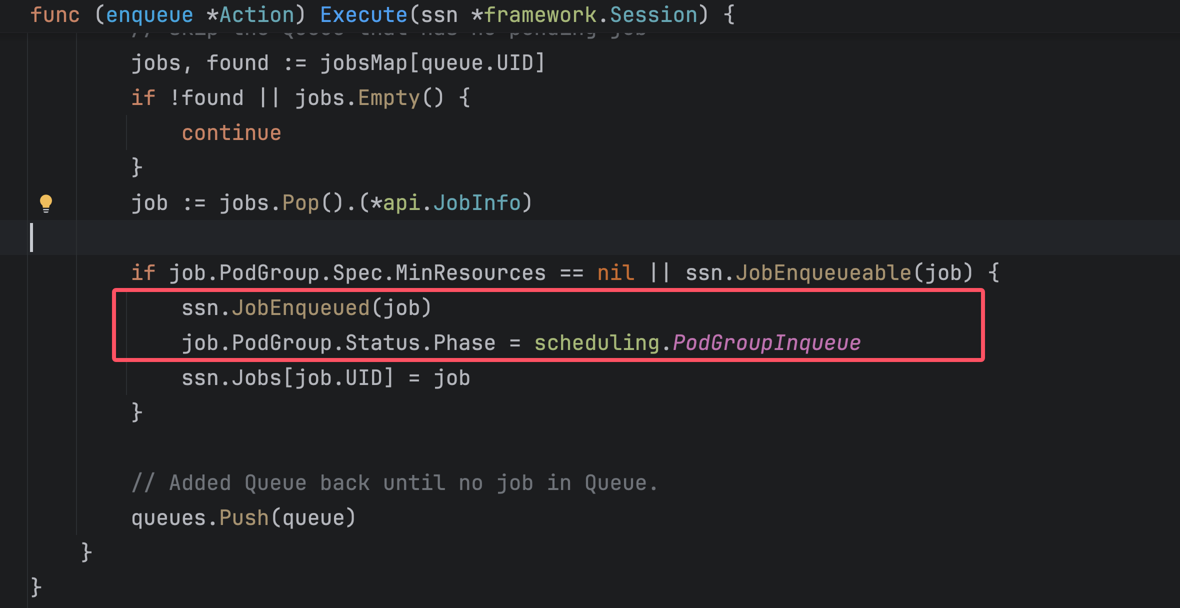The width and height of the screenshot is (1180, 608).
Task: Place cursor on the empty highlighted line
Action: (350, 238)
